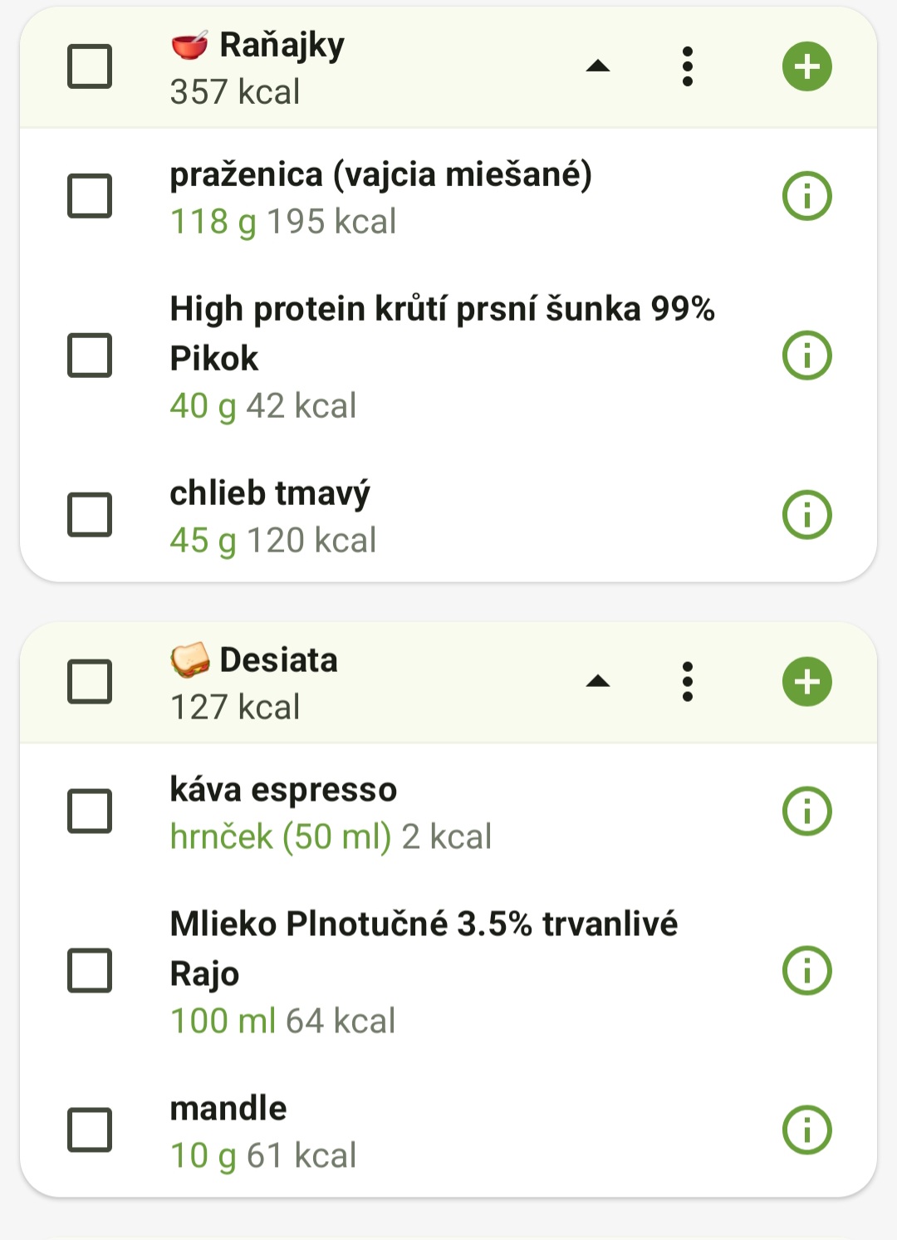The image size is (897, 1240).
Task: Check the Raňajky meal checkbox
Action: pyautogui.click(x=90, y=66)
